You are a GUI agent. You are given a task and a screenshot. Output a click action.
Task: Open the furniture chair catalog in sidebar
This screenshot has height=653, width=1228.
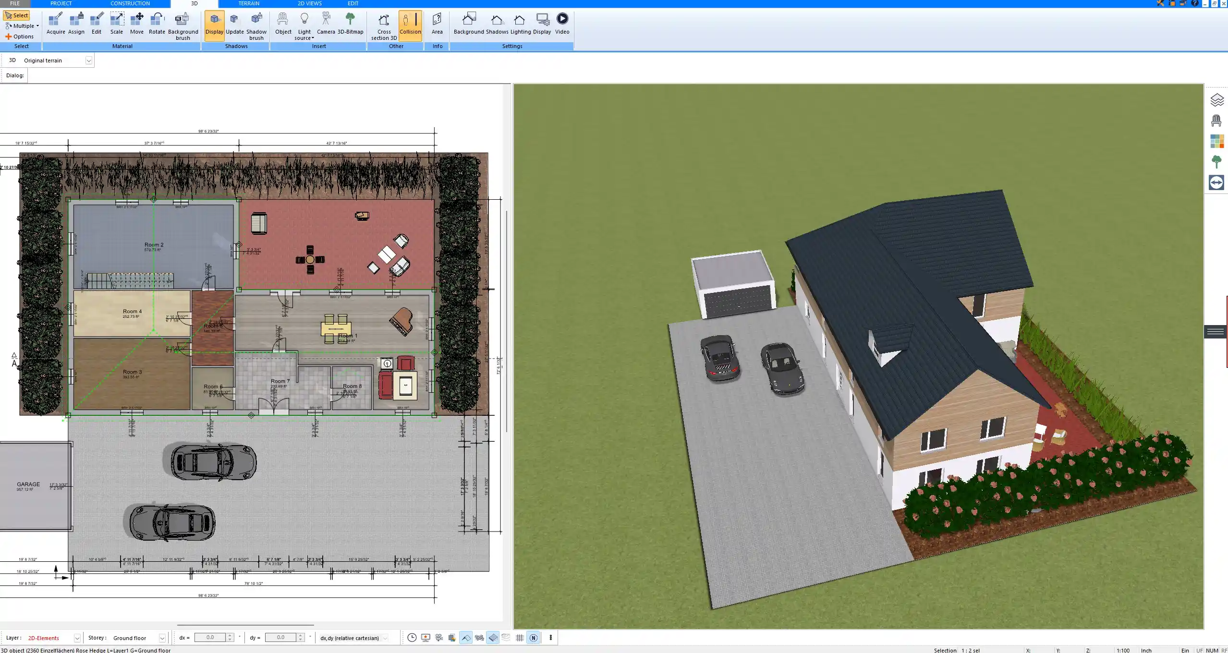click(1216, 121)
